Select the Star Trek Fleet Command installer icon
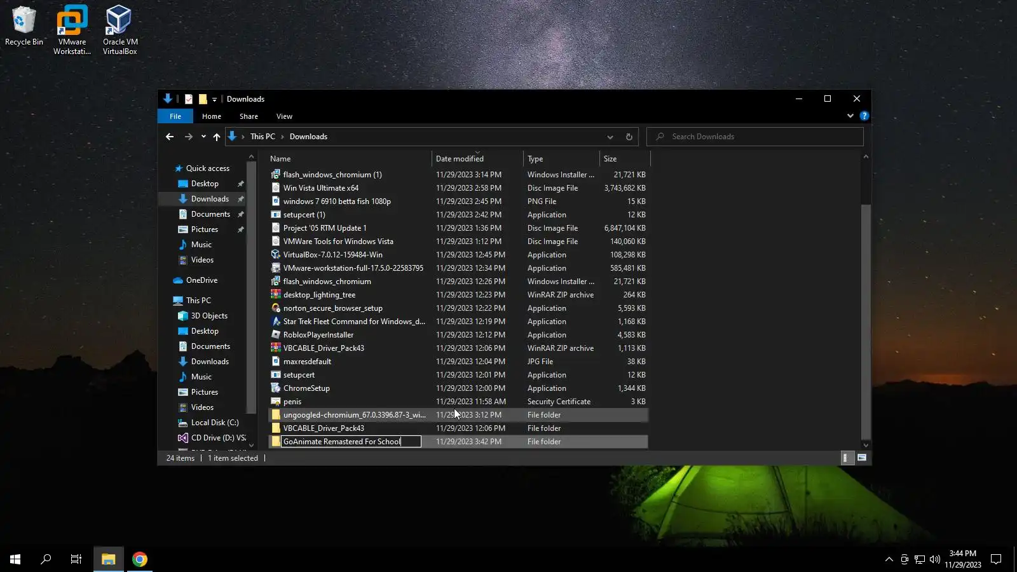 click(x=276, y=322)
